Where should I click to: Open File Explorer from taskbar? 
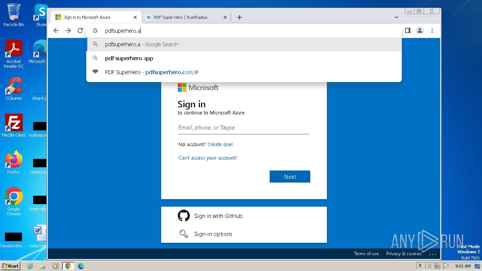[43, 266]
